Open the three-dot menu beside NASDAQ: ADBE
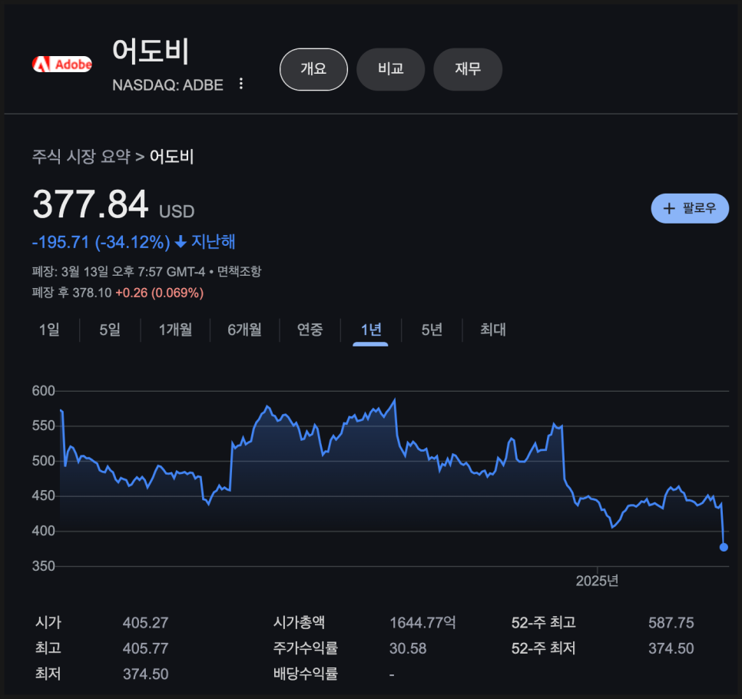This screenshot has width=742, height=699. pyautogui.click(x=241, y=84)
